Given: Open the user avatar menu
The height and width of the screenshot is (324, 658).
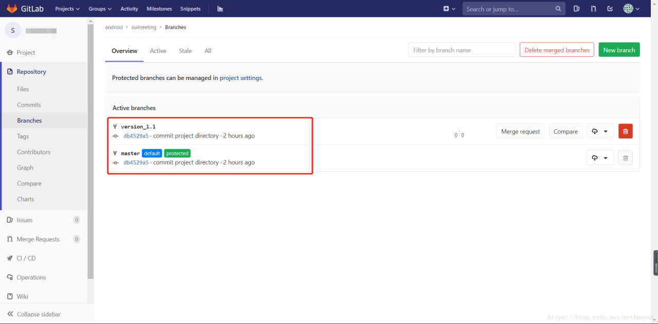Looking at the screenshot, I should click(632, 9).
